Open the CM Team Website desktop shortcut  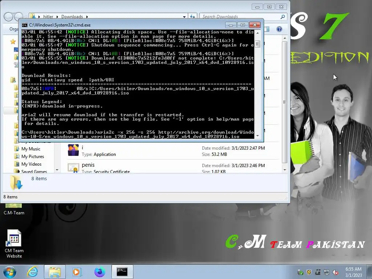tap(14, 244)
